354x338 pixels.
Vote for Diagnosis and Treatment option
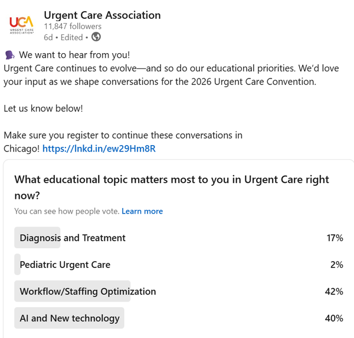[x=73, y=238]
